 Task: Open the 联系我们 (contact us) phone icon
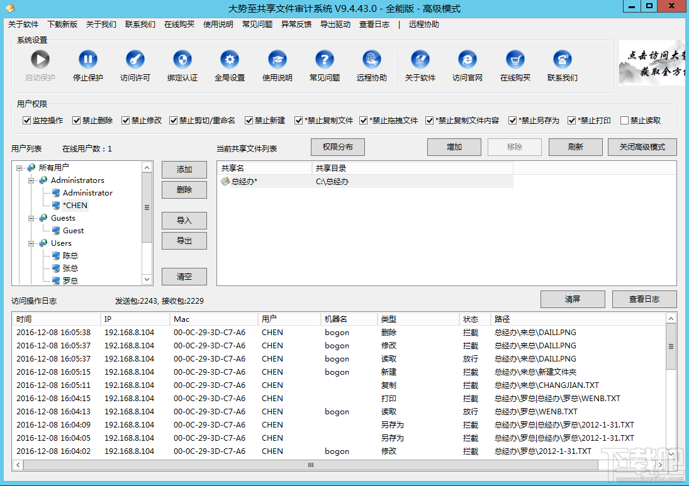coord(562,59)
